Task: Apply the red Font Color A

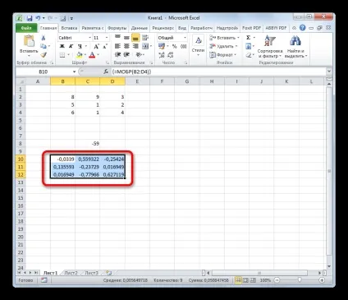Action: (92, 55)
